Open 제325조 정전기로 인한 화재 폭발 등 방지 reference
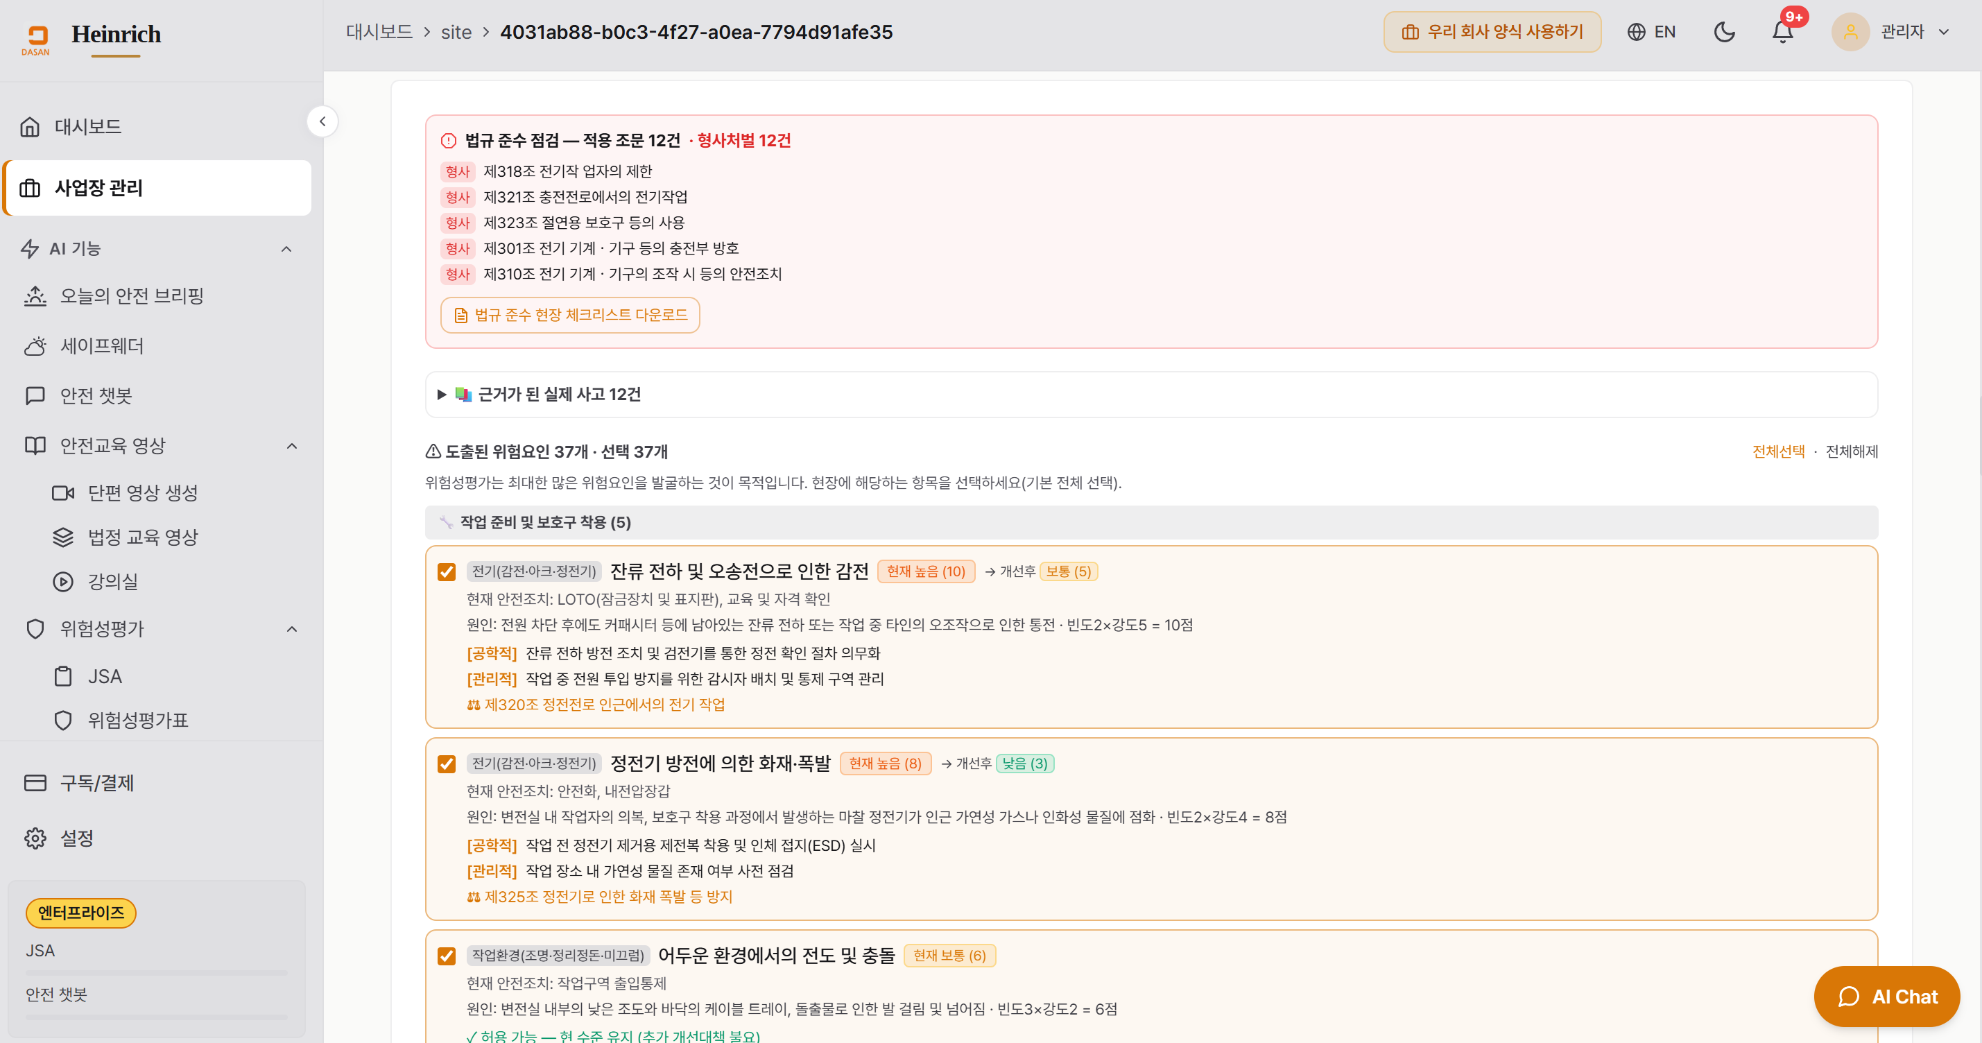The image size is (1982, 1043). (x=600, y=897)
